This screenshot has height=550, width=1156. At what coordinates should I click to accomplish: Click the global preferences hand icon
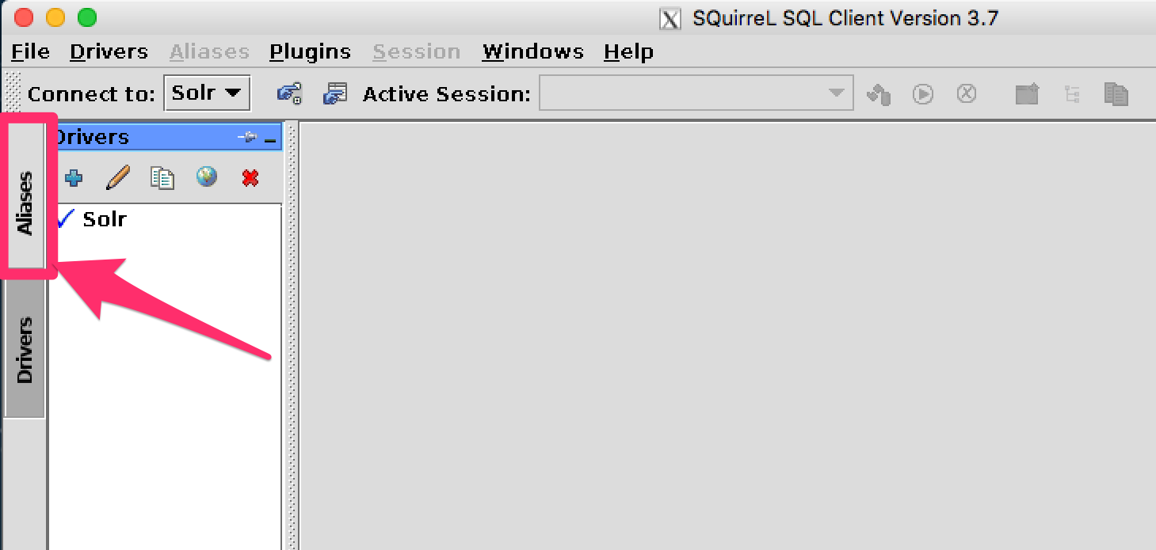click(x=289, y=93)
